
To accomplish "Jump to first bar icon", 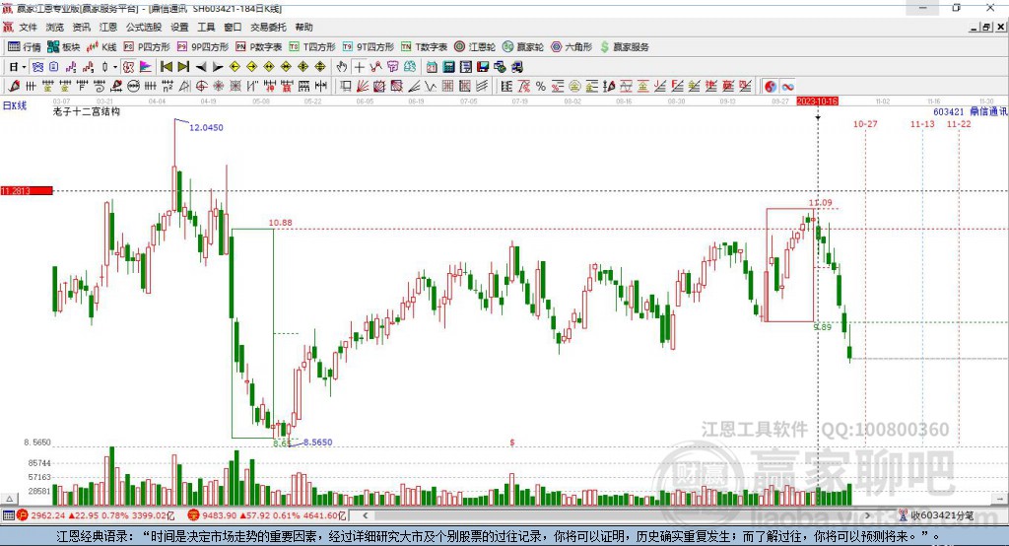I will click(x=166, y=67).
